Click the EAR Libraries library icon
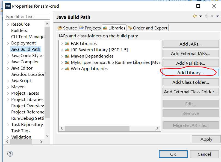 (x=67, y=43)
